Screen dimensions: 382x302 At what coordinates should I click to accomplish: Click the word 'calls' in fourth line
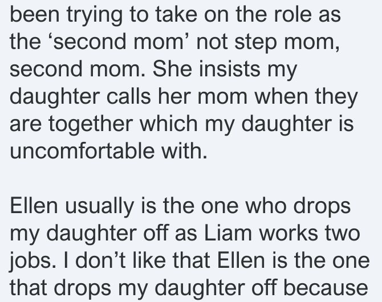[x=129, y=96]
